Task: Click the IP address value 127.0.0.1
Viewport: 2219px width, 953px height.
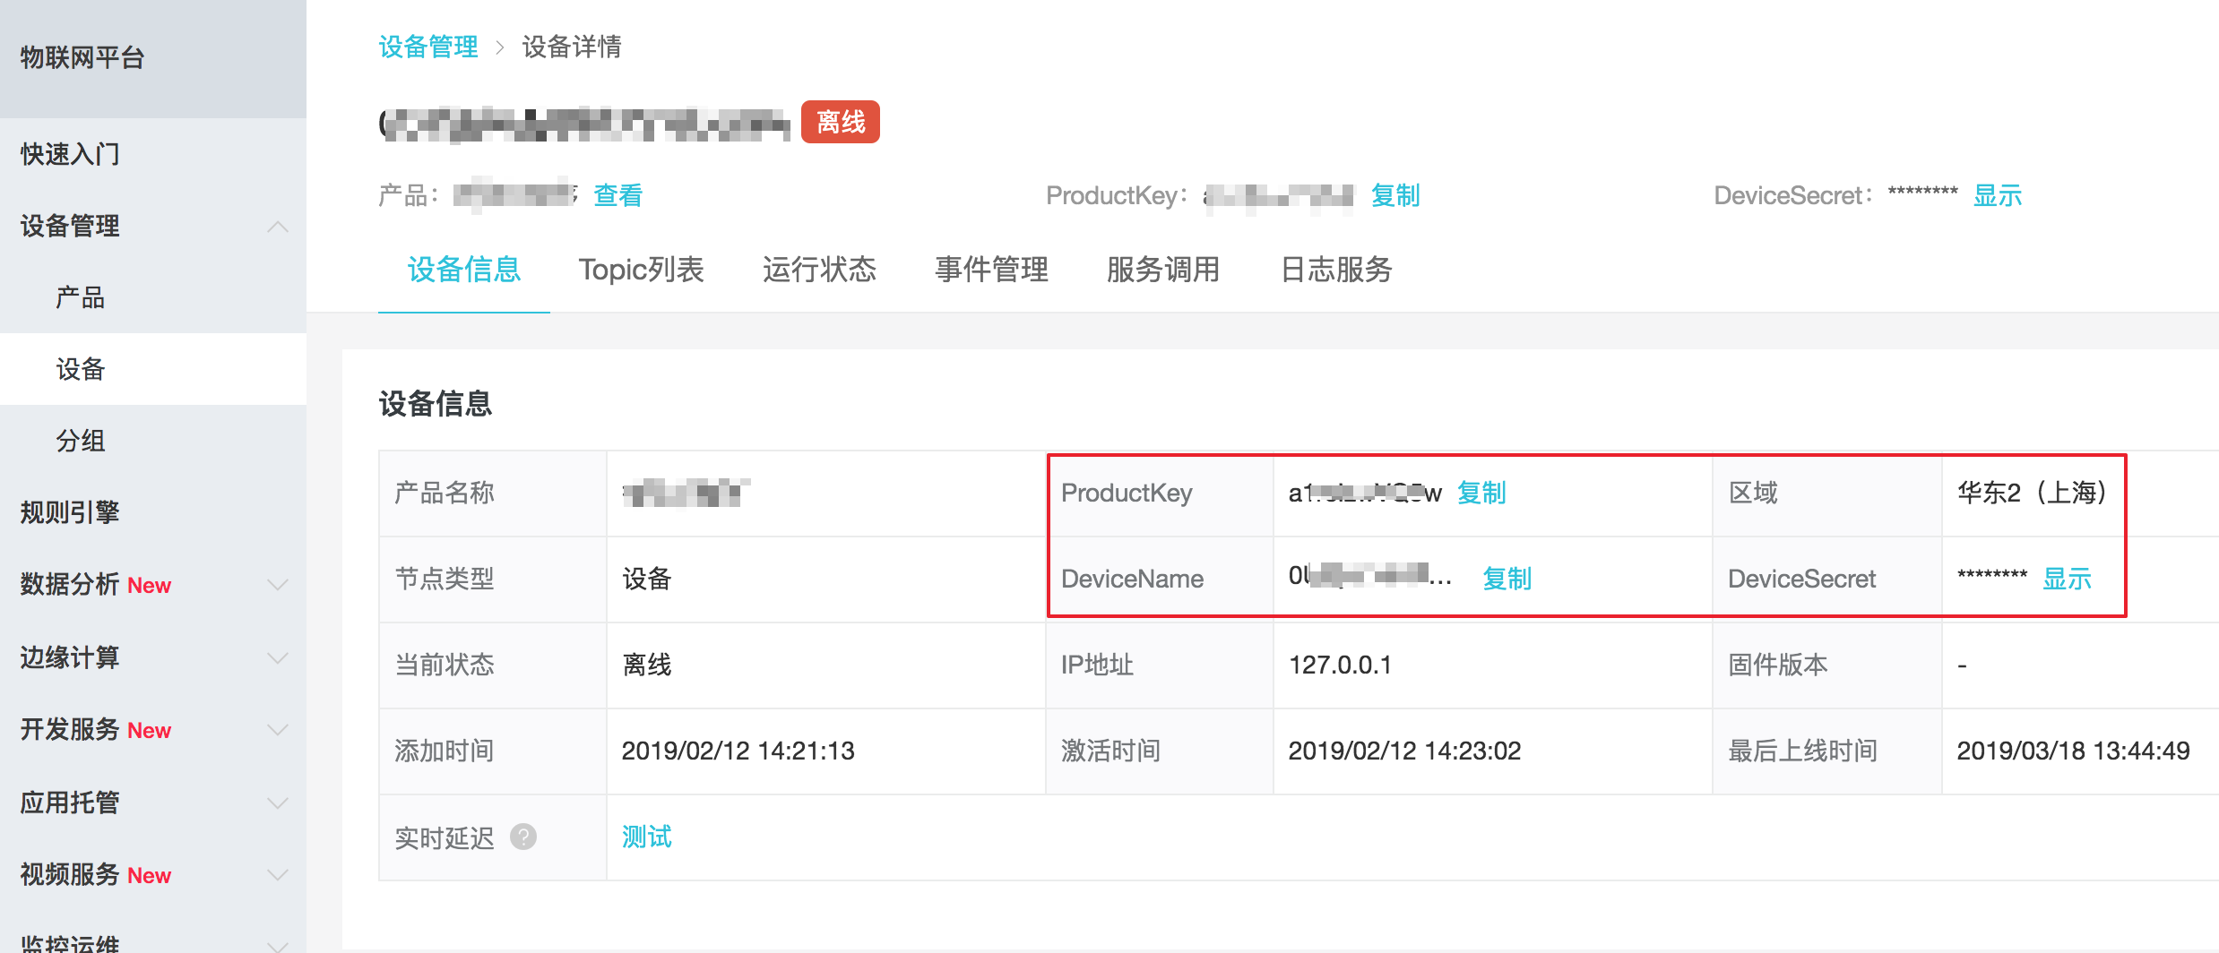Action: coord(1340,665)
